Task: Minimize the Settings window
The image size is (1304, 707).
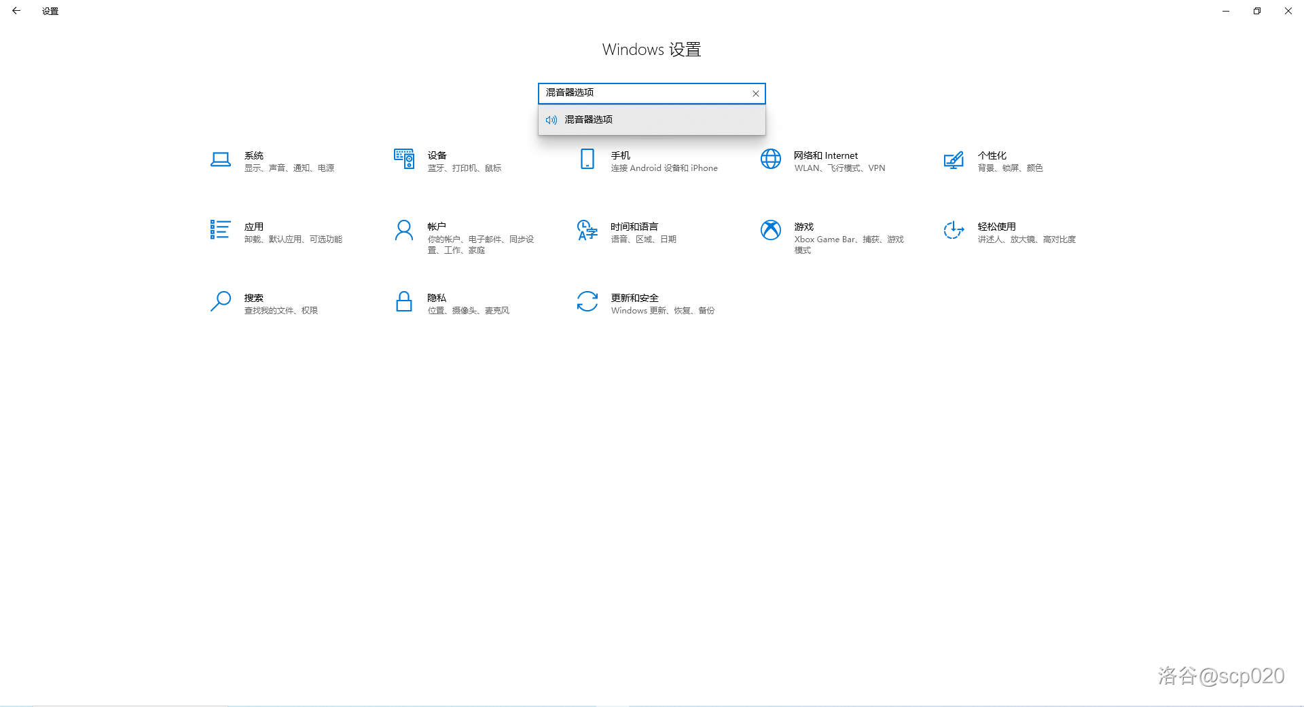Action: click(1226, 11)
